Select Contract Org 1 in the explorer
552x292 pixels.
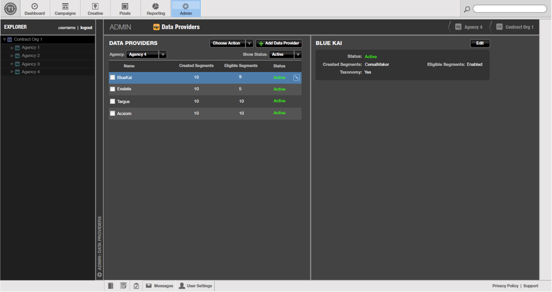28,39
